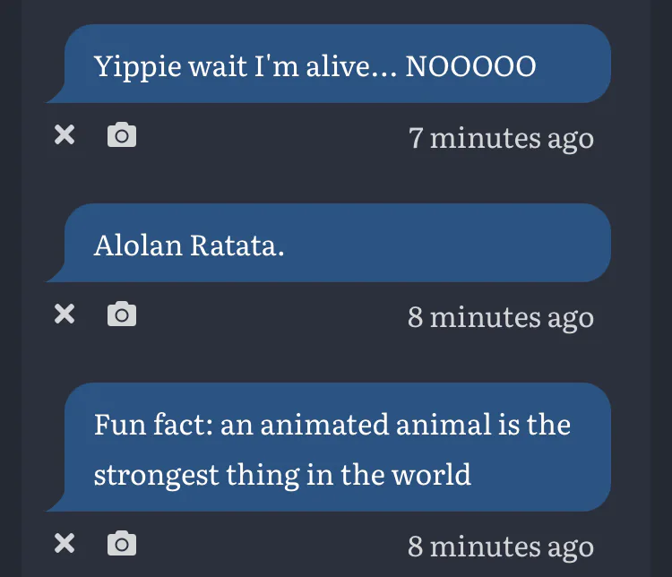Delete the 'Yippie wait I'm alive' message
The image size is (672, 577).
tap(64, 136)
